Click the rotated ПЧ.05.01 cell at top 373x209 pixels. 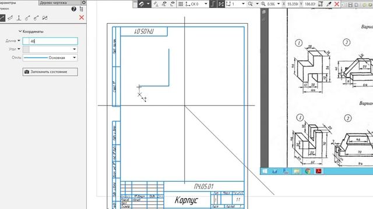(x=144, y=31)
